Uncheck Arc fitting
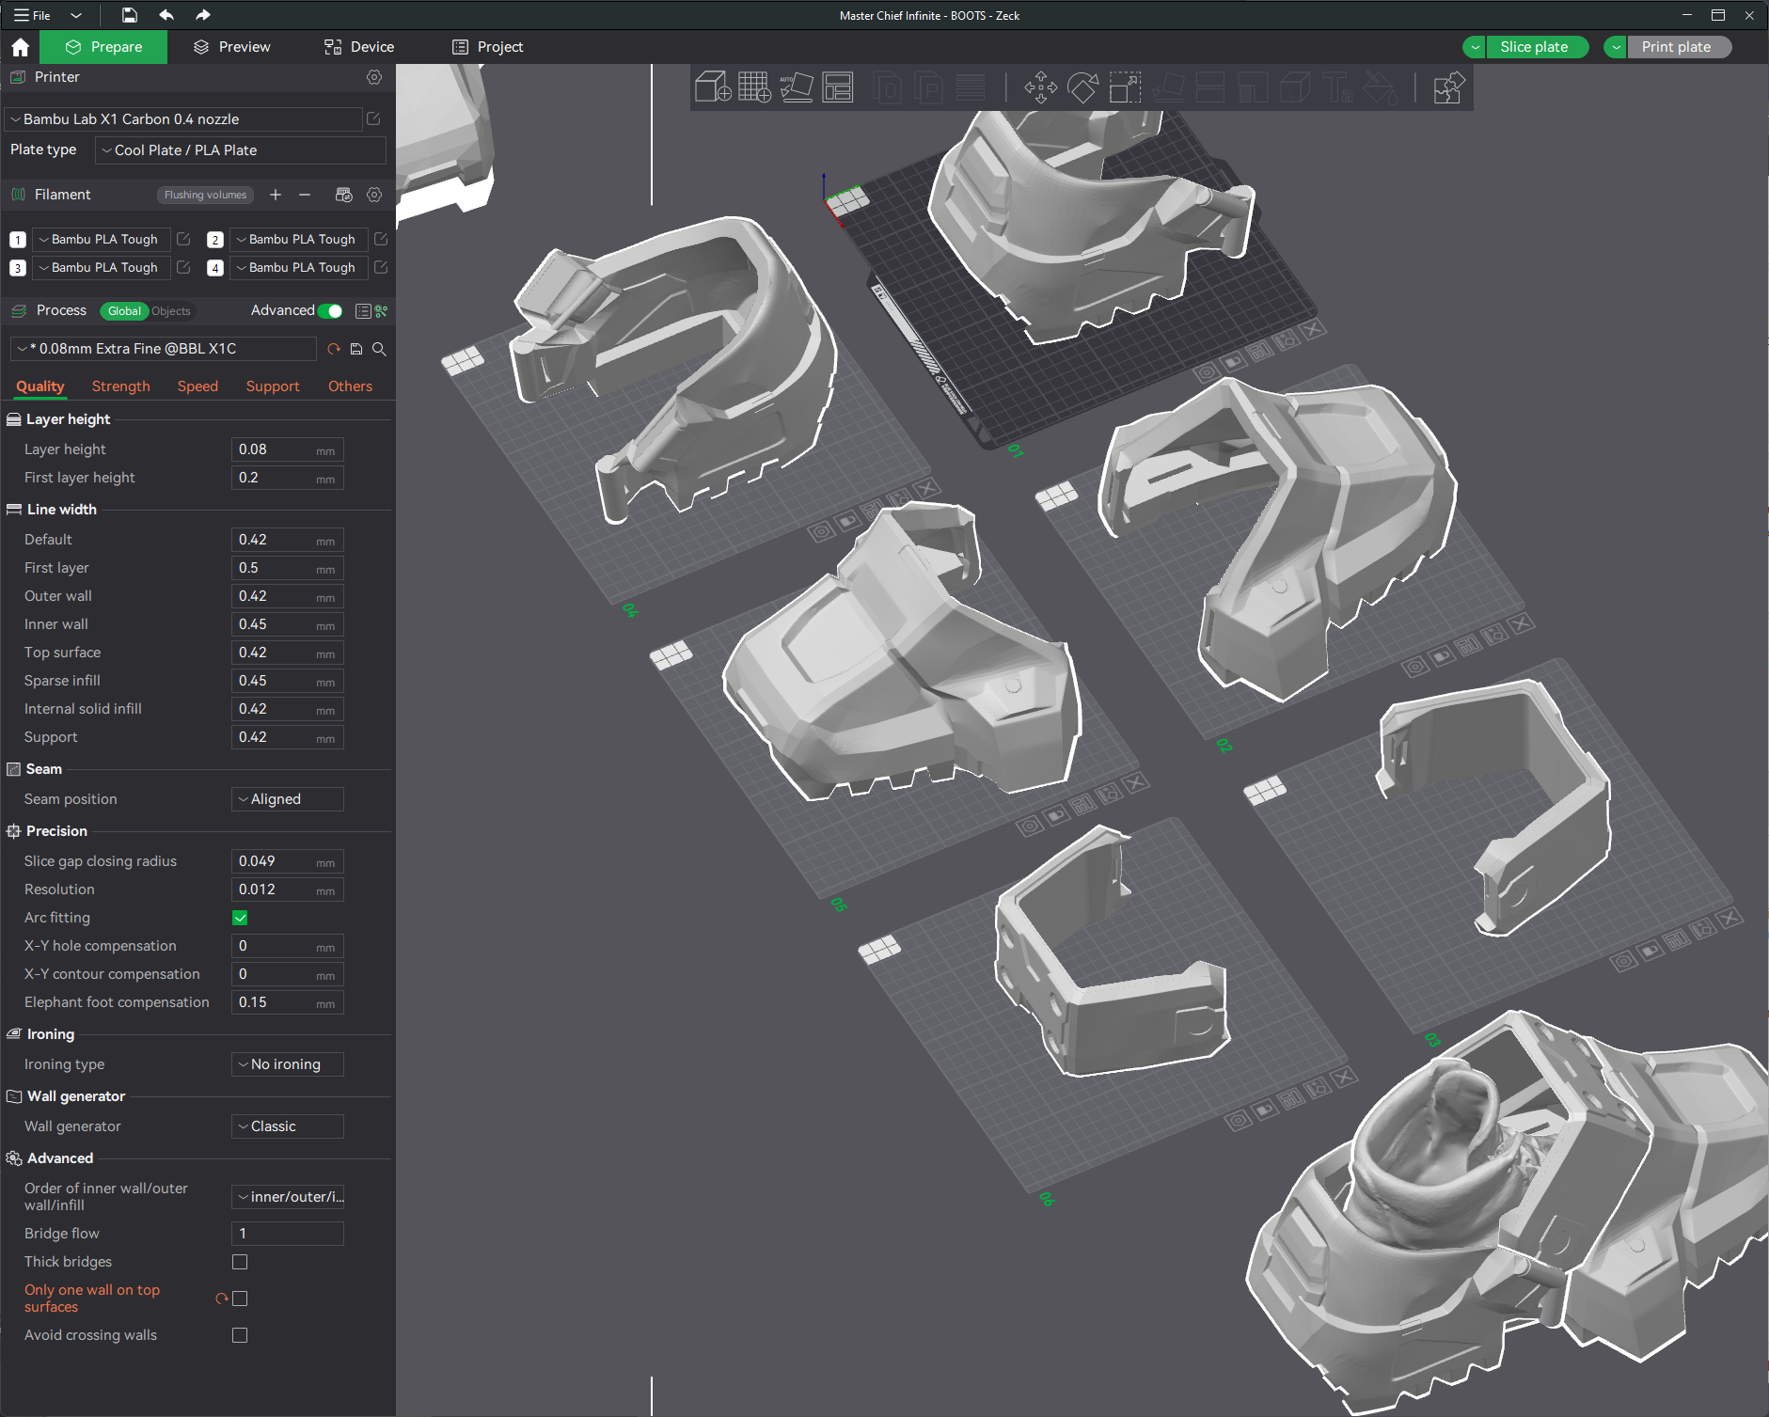 (240, 918)
